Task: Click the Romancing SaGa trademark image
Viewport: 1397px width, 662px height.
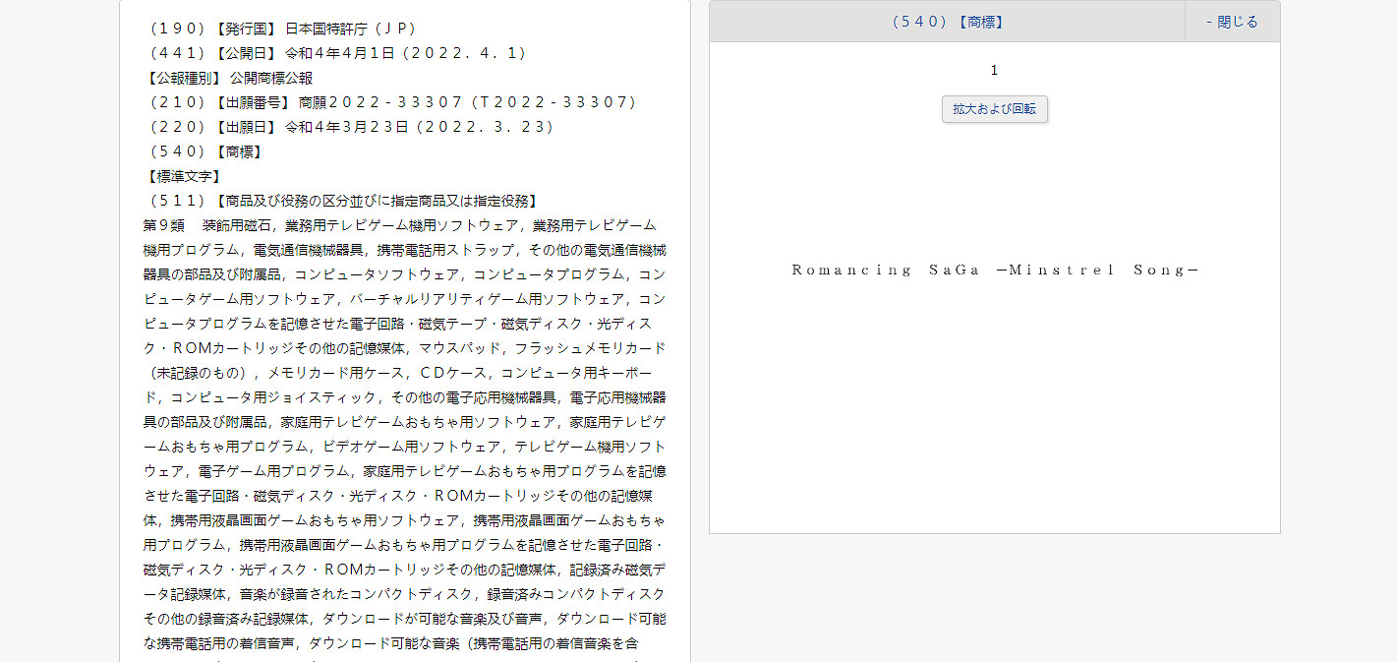Action: [994, 271]
